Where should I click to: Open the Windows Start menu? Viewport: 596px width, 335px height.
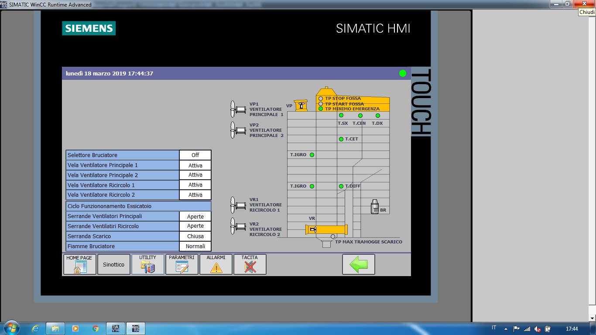coord(11,328)
